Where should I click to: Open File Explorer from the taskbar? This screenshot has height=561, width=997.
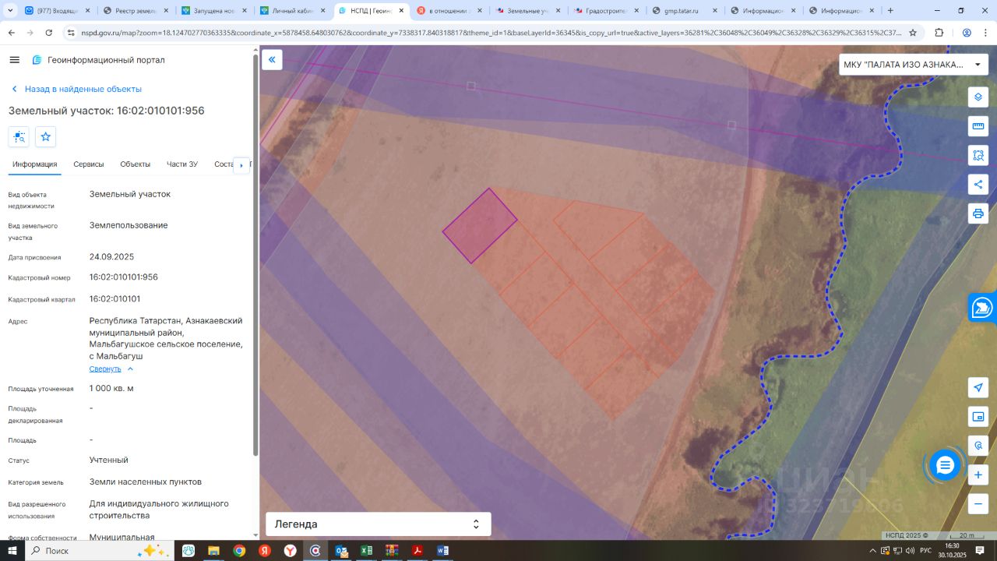point(213,551)
